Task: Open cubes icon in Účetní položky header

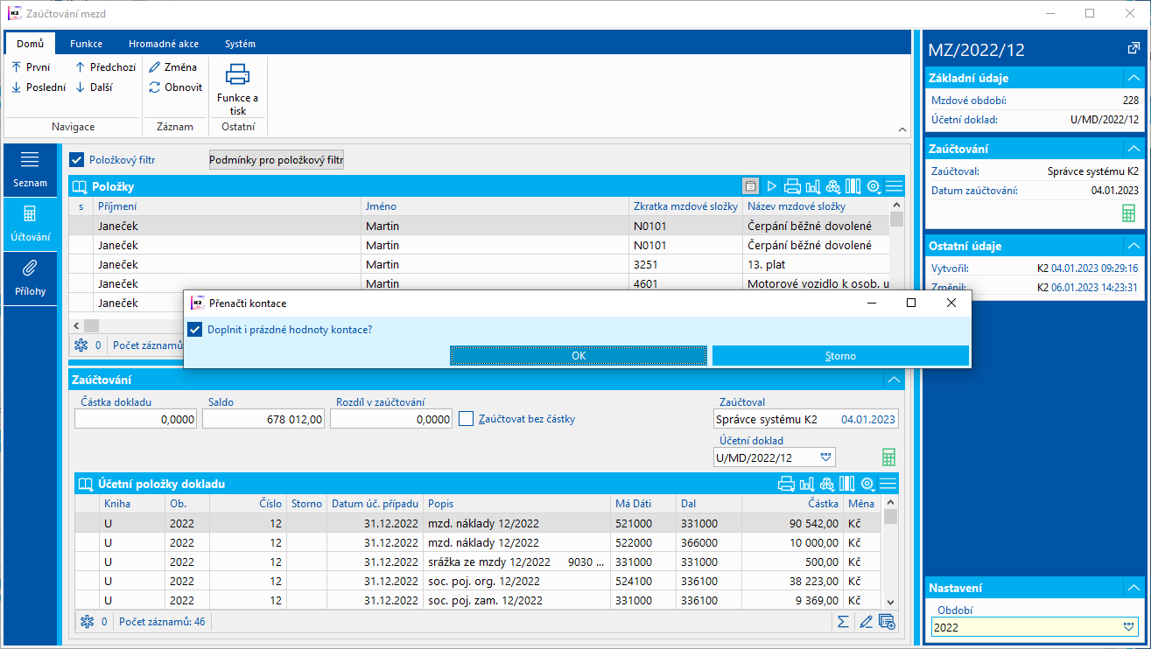Action: coord(826,484)
